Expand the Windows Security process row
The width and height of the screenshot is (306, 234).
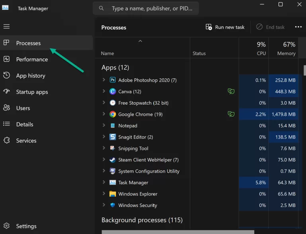tap(104, 205)
